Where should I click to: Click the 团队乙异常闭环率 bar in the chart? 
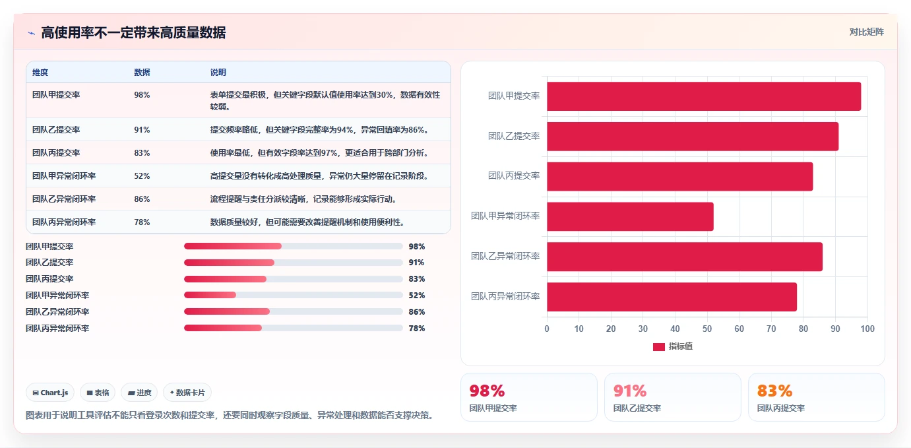point(685,257)
